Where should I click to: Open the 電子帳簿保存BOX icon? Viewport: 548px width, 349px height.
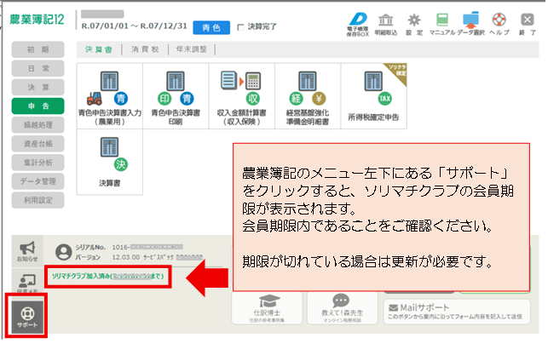[x=358, y=24]
